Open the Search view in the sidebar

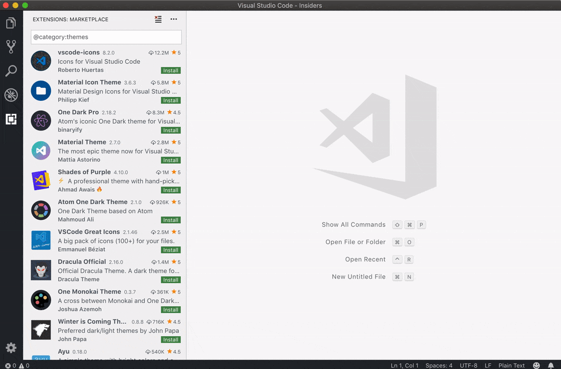(11, 71)
